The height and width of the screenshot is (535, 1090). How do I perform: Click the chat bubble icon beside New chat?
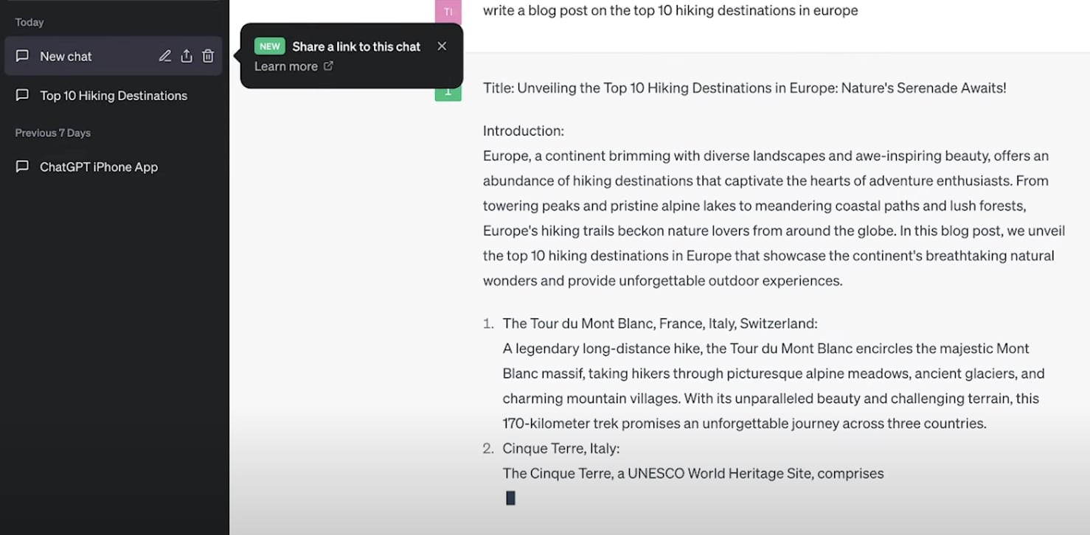click(x=23, y=56)
